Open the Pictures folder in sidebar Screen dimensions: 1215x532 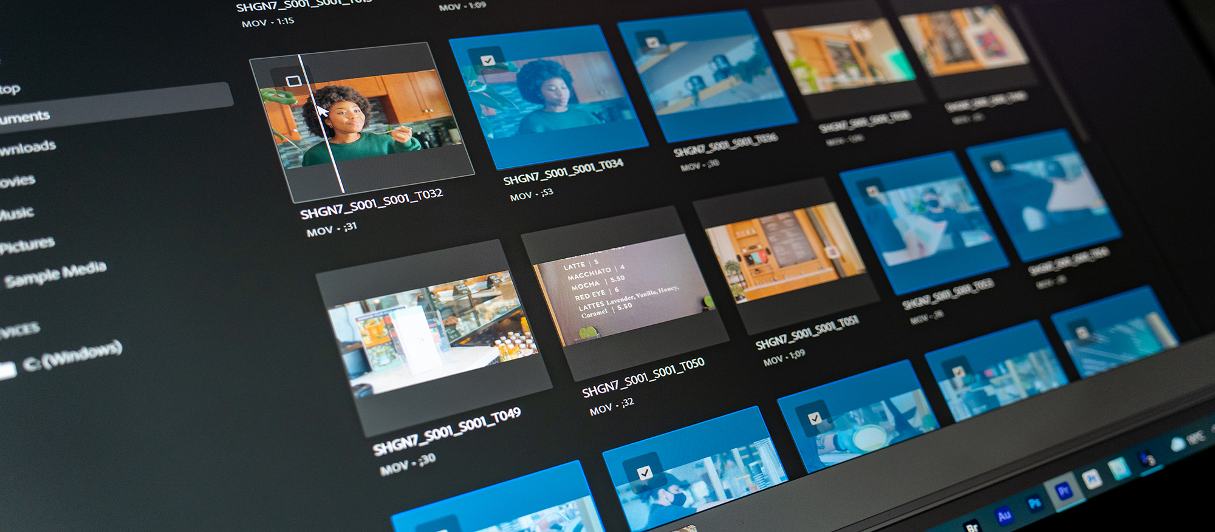(x=27, y=244)
